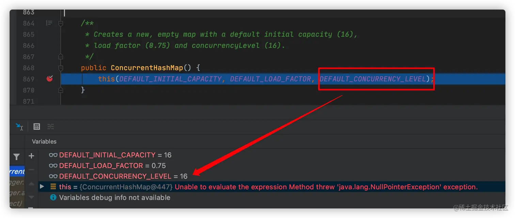Expand the 'this' variable node
This screenshot has height=218, width=515.
click(x=42, y=186)
